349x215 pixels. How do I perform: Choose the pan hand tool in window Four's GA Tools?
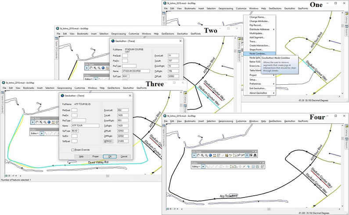point(198,155)
